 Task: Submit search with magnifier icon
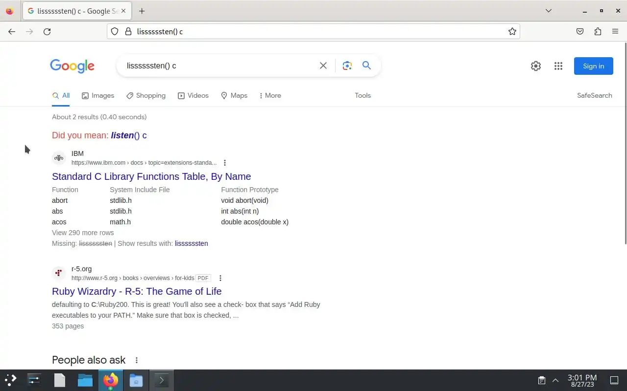[x=366, y=65]
